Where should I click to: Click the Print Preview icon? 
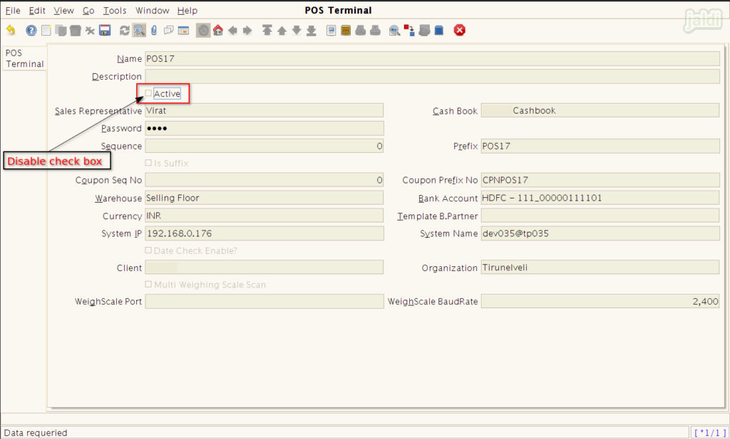(x=360, y=31)
